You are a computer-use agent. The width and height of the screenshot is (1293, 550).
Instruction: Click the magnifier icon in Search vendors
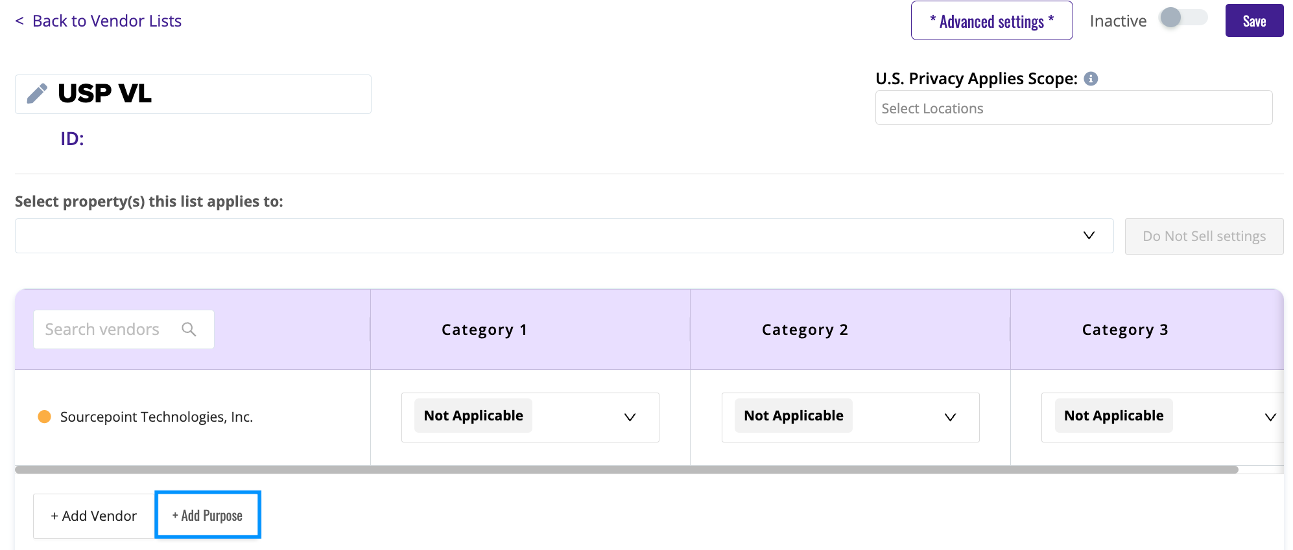(x=189, y=329)
